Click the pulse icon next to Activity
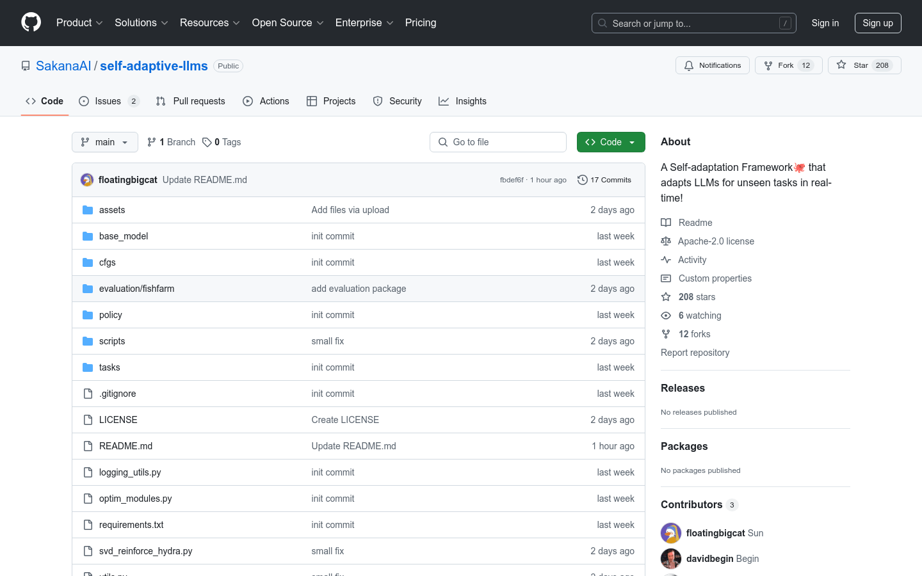Screen dimensions: 922x576 coord(666,260)
